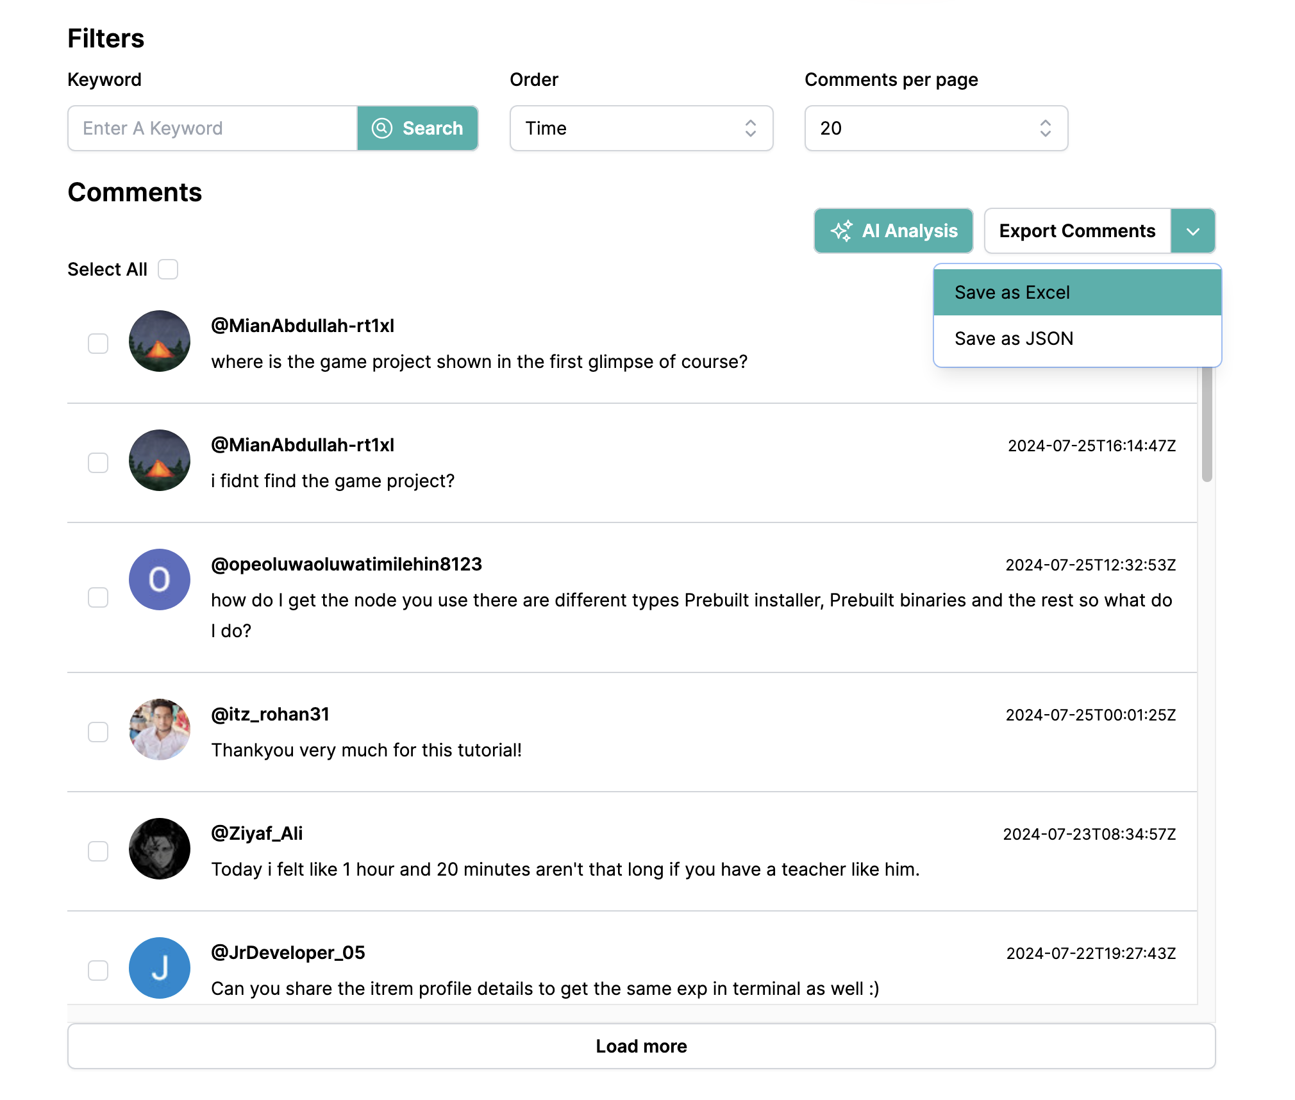The height and width of the screenshot is (1100, 1295).
Task: Select Save as JSON option
Action: pyautogui.click(x=1077, y=338)
